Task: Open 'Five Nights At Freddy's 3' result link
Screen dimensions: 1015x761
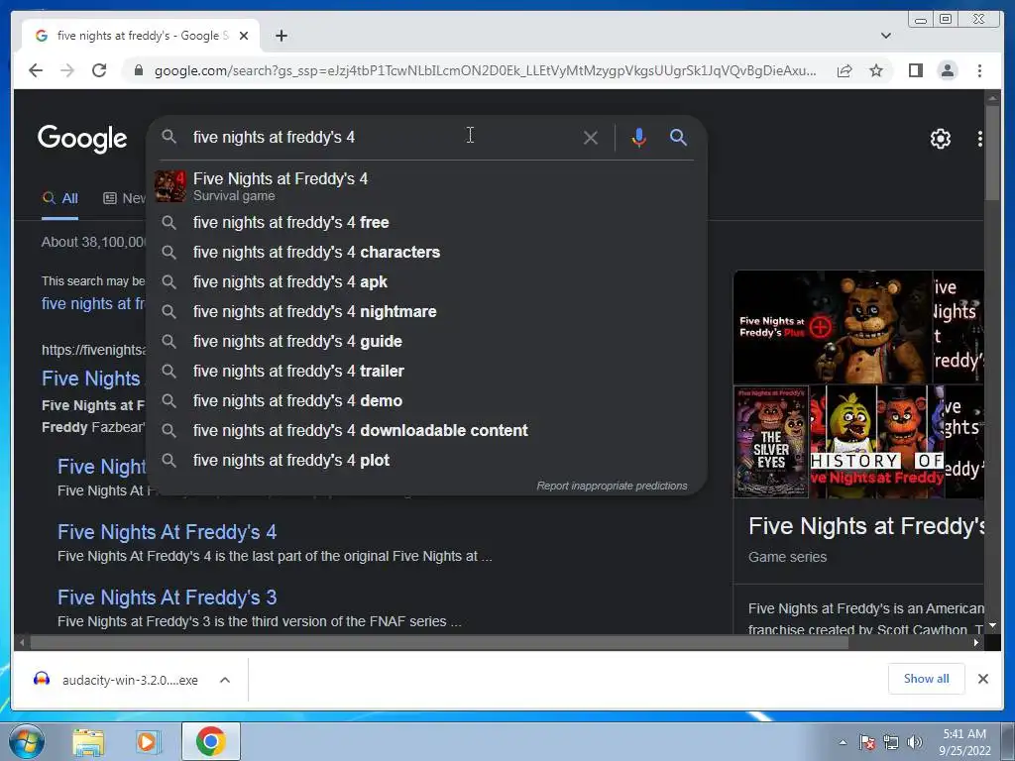Action: [x=167, y=598]
